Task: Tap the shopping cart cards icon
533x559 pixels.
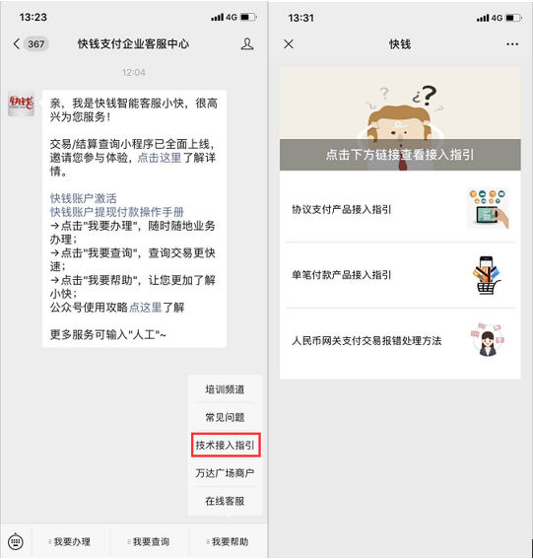Action: pyautogui.click(x=487, y=275)
